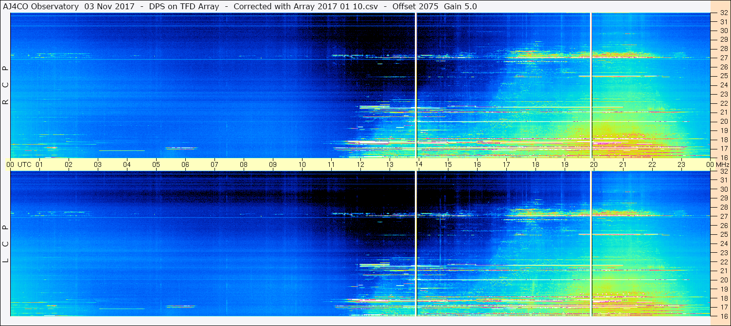Select the 32 MHz label on RCP scale
The width and height of the screenshot is (731, 326).
pyautogui.click(x=723, y=13)
